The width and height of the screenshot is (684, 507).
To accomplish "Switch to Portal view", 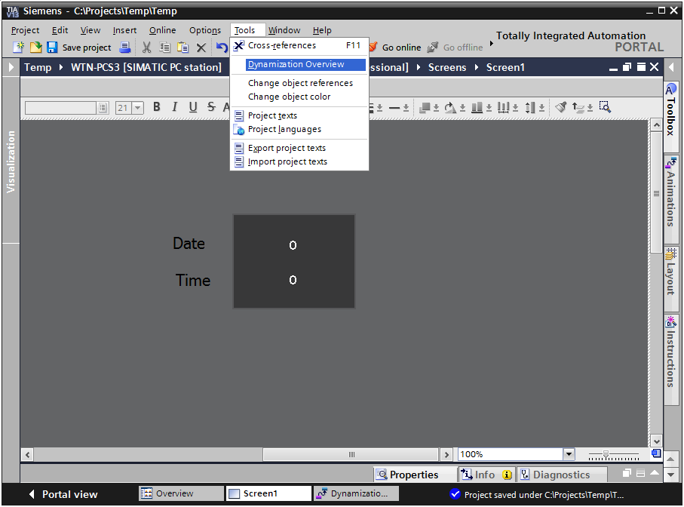I will tap(63, 494).
